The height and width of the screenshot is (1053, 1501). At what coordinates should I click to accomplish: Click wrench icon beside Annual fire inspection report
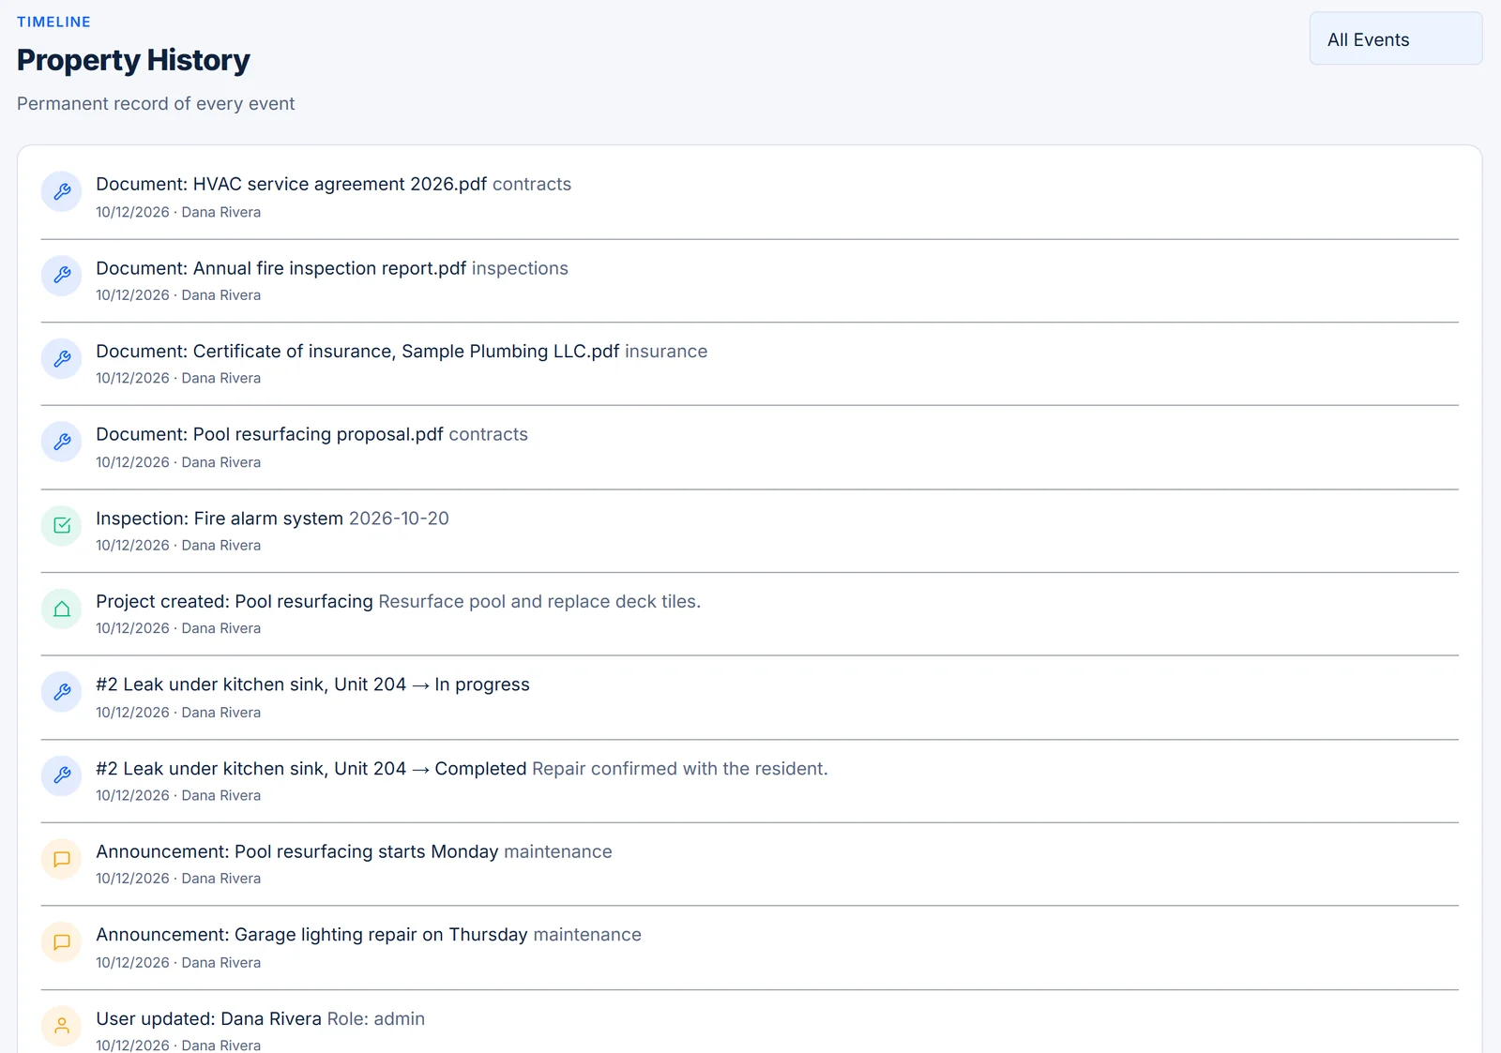tap(62, 275)
